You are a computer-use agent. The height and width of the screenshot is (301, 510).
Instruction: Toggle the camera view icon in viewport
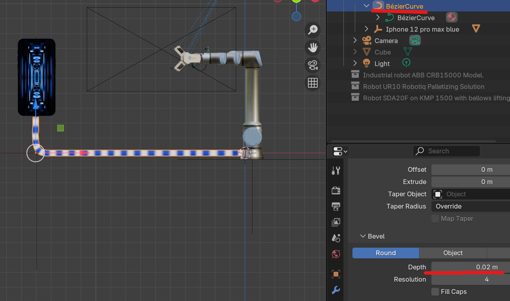click(x=313, y=65)
